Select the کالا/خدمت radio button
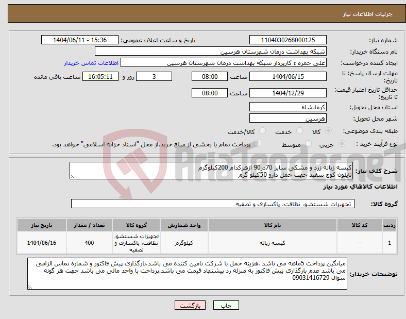This screenshot has height=319, width=406. point(262,131)
